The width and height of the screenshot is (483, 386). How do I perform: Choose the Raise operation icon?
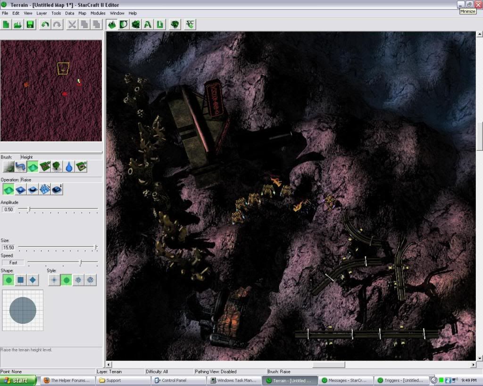point(8,189)
